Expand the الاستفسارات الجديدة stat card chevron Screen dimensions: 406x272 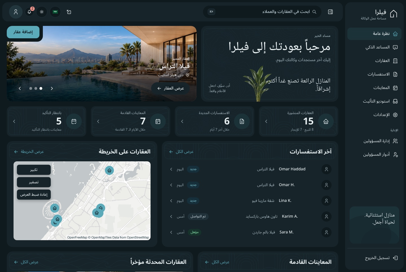[x=182, y=121]
